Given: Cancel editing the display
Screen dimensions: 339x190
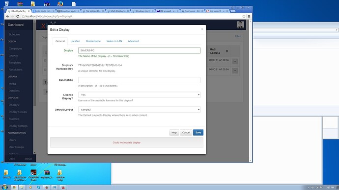Looking at the screenshot, I should (186, 133).
